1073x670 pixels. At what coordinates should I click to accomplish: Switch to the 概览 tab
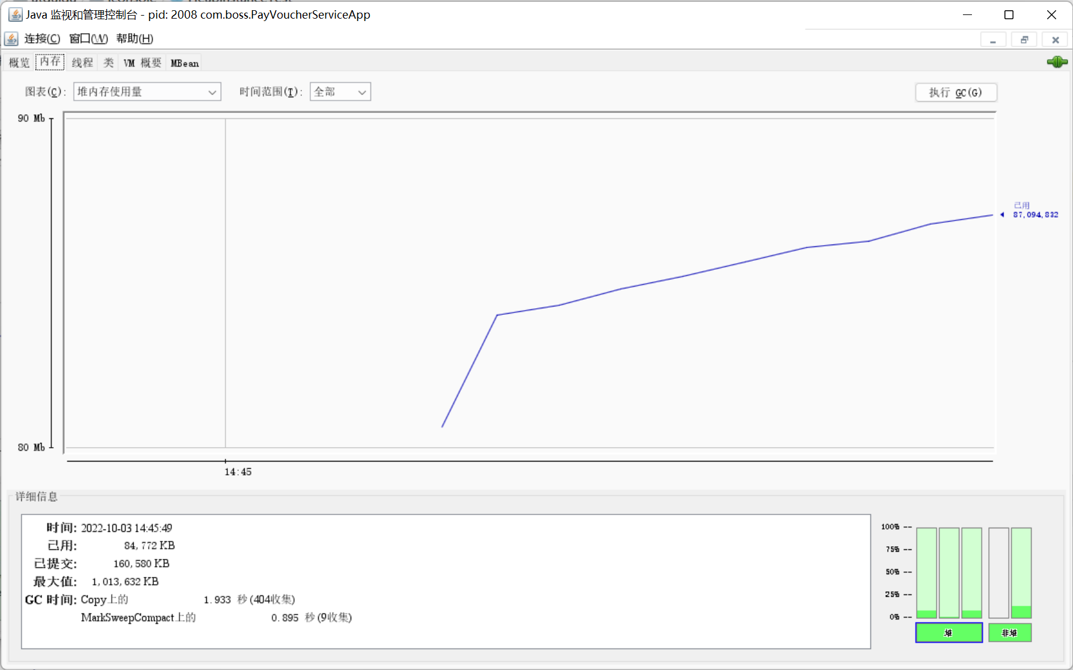19,62
